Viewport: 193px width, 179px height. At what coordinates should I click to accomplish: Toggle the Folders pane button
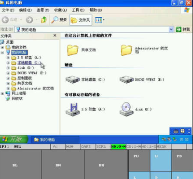(81, 20)
